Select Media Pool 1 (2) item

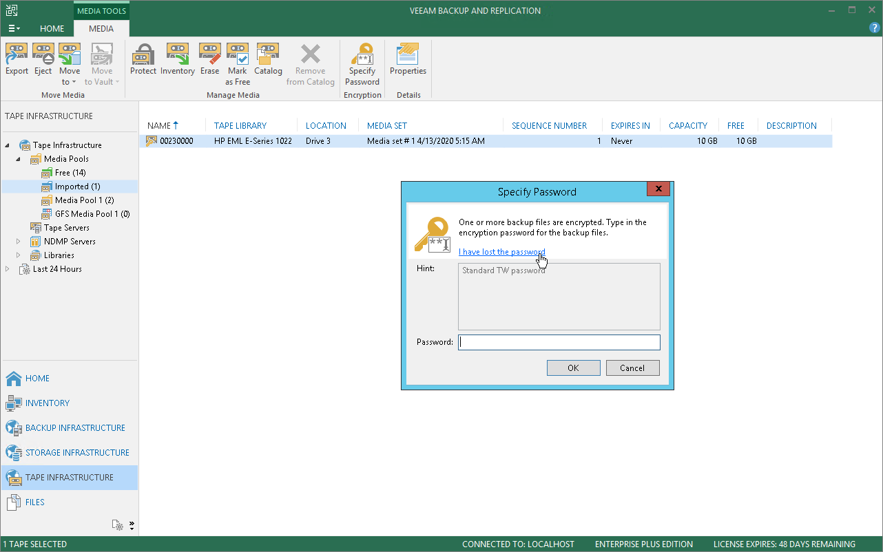[84, 200]
